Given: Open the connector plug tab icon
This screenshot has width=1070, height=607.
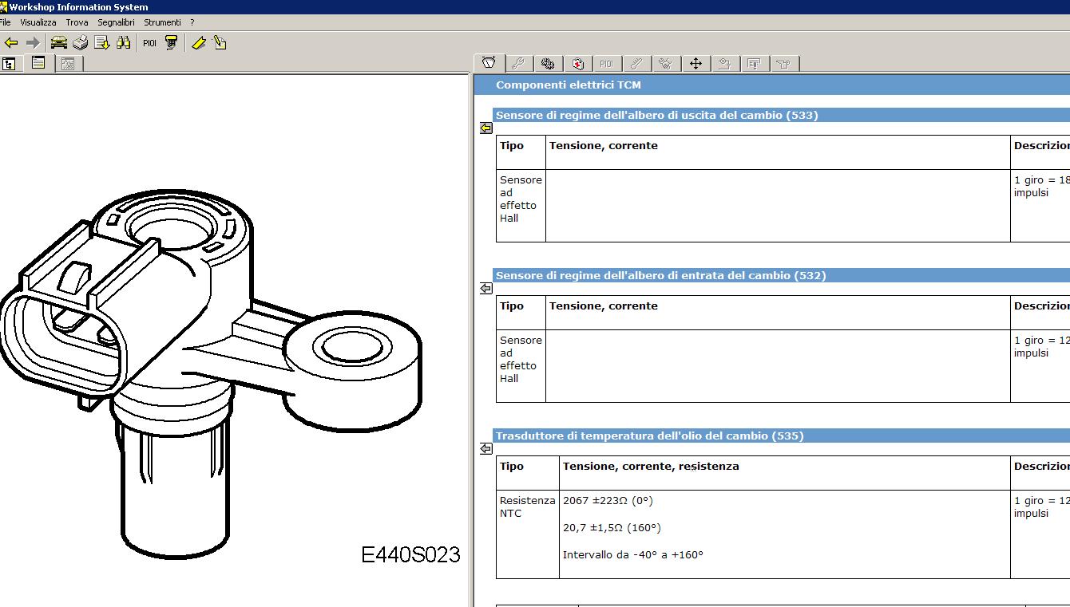Looking at the screenshot, I should (x=666, y=64).
